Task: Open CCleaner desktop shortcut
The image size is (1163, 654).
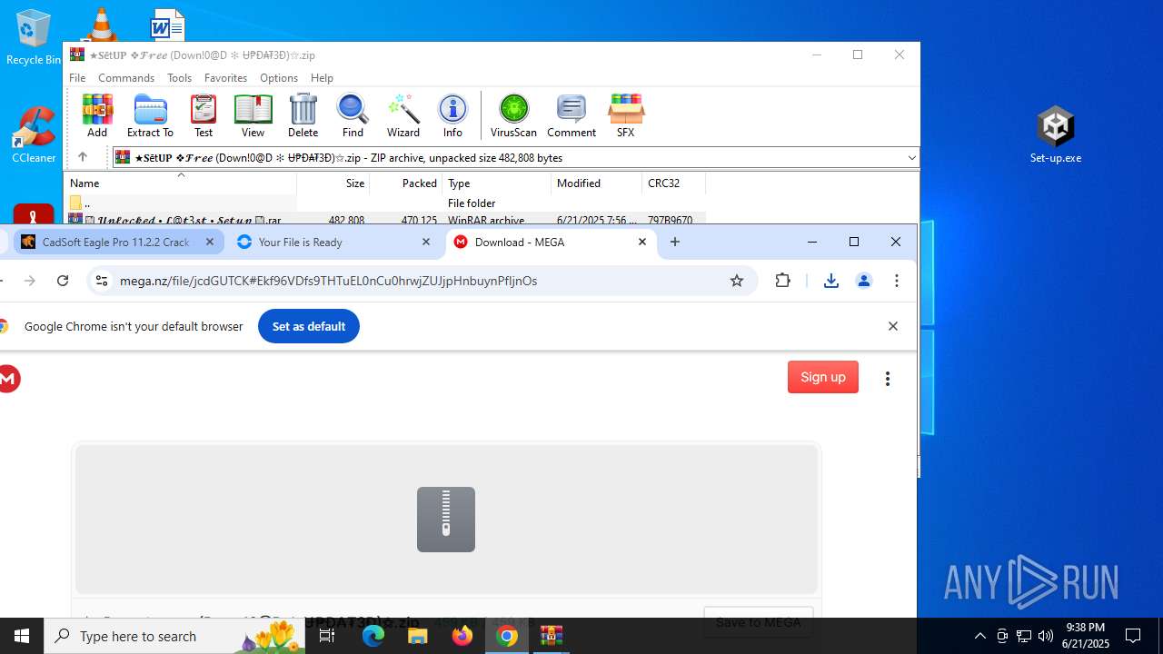Action: coord(34,134)
